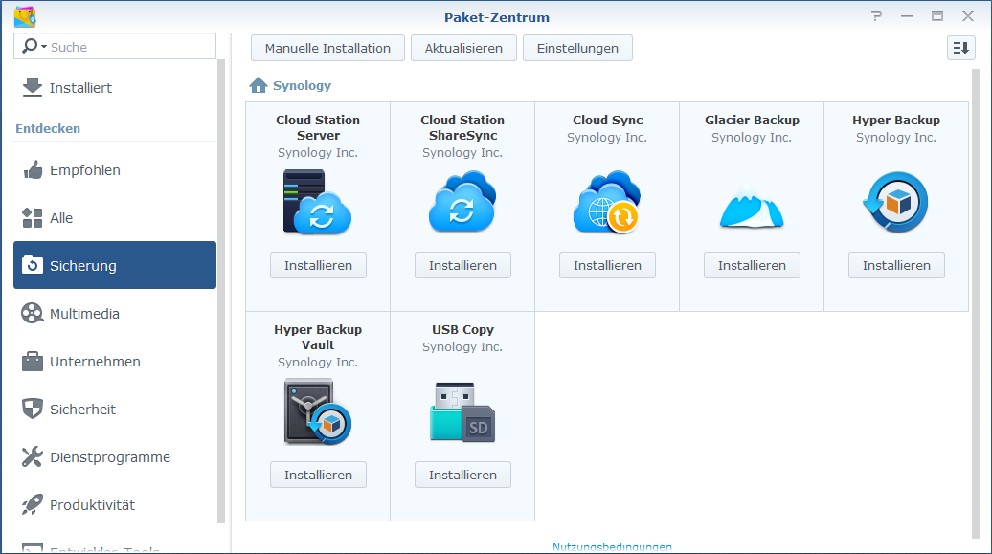Open the Cloud Station Server package icon
992x554 pixels.
pos(318,202)
